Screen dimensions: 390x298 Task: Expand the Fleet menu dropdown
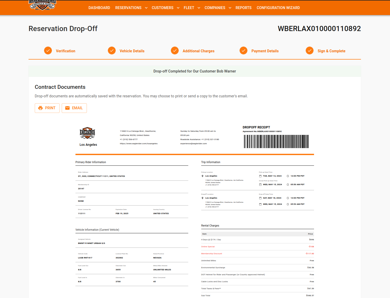pyautogui.click(x=199, y=8)
